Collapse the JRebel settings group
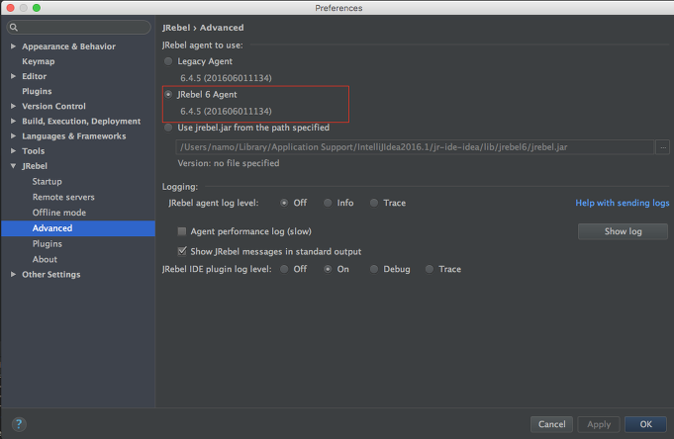Viewport: 674px width, 439px height. (13, 166)
